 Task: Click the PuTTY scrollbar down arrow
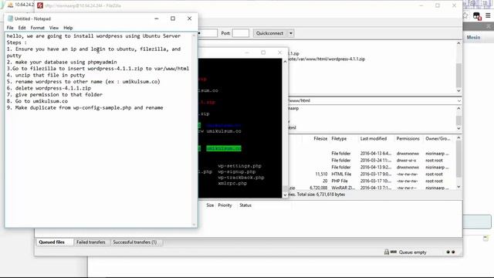285,195
